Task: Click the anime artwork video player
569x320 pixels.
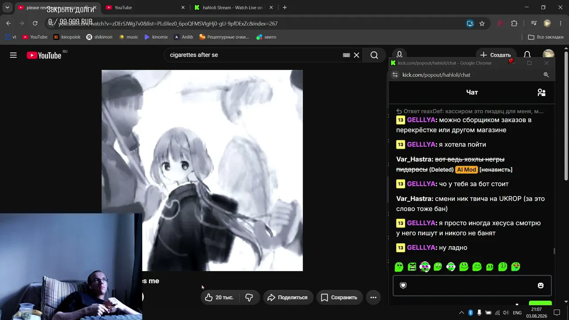Action: (202, 170)
